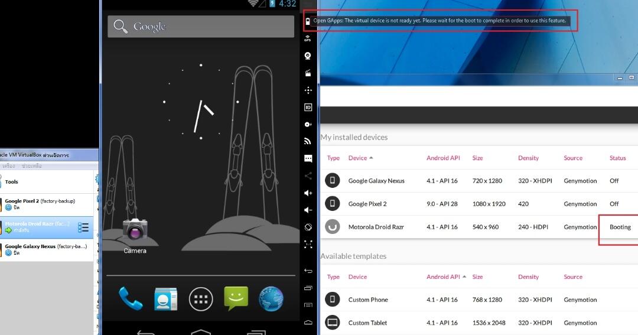Open the Battery widget in emulator toolbar
Screen dimensions: 638x335
[308, 21]
